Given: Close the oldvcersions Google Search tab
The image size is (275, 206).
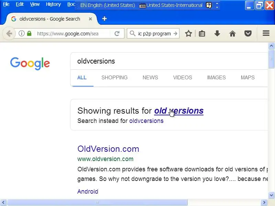Looking at the screenshot, I should click(90, 19).
